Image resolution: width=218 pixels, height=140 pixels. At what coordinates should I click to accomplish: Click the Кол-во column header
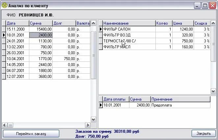164,23
